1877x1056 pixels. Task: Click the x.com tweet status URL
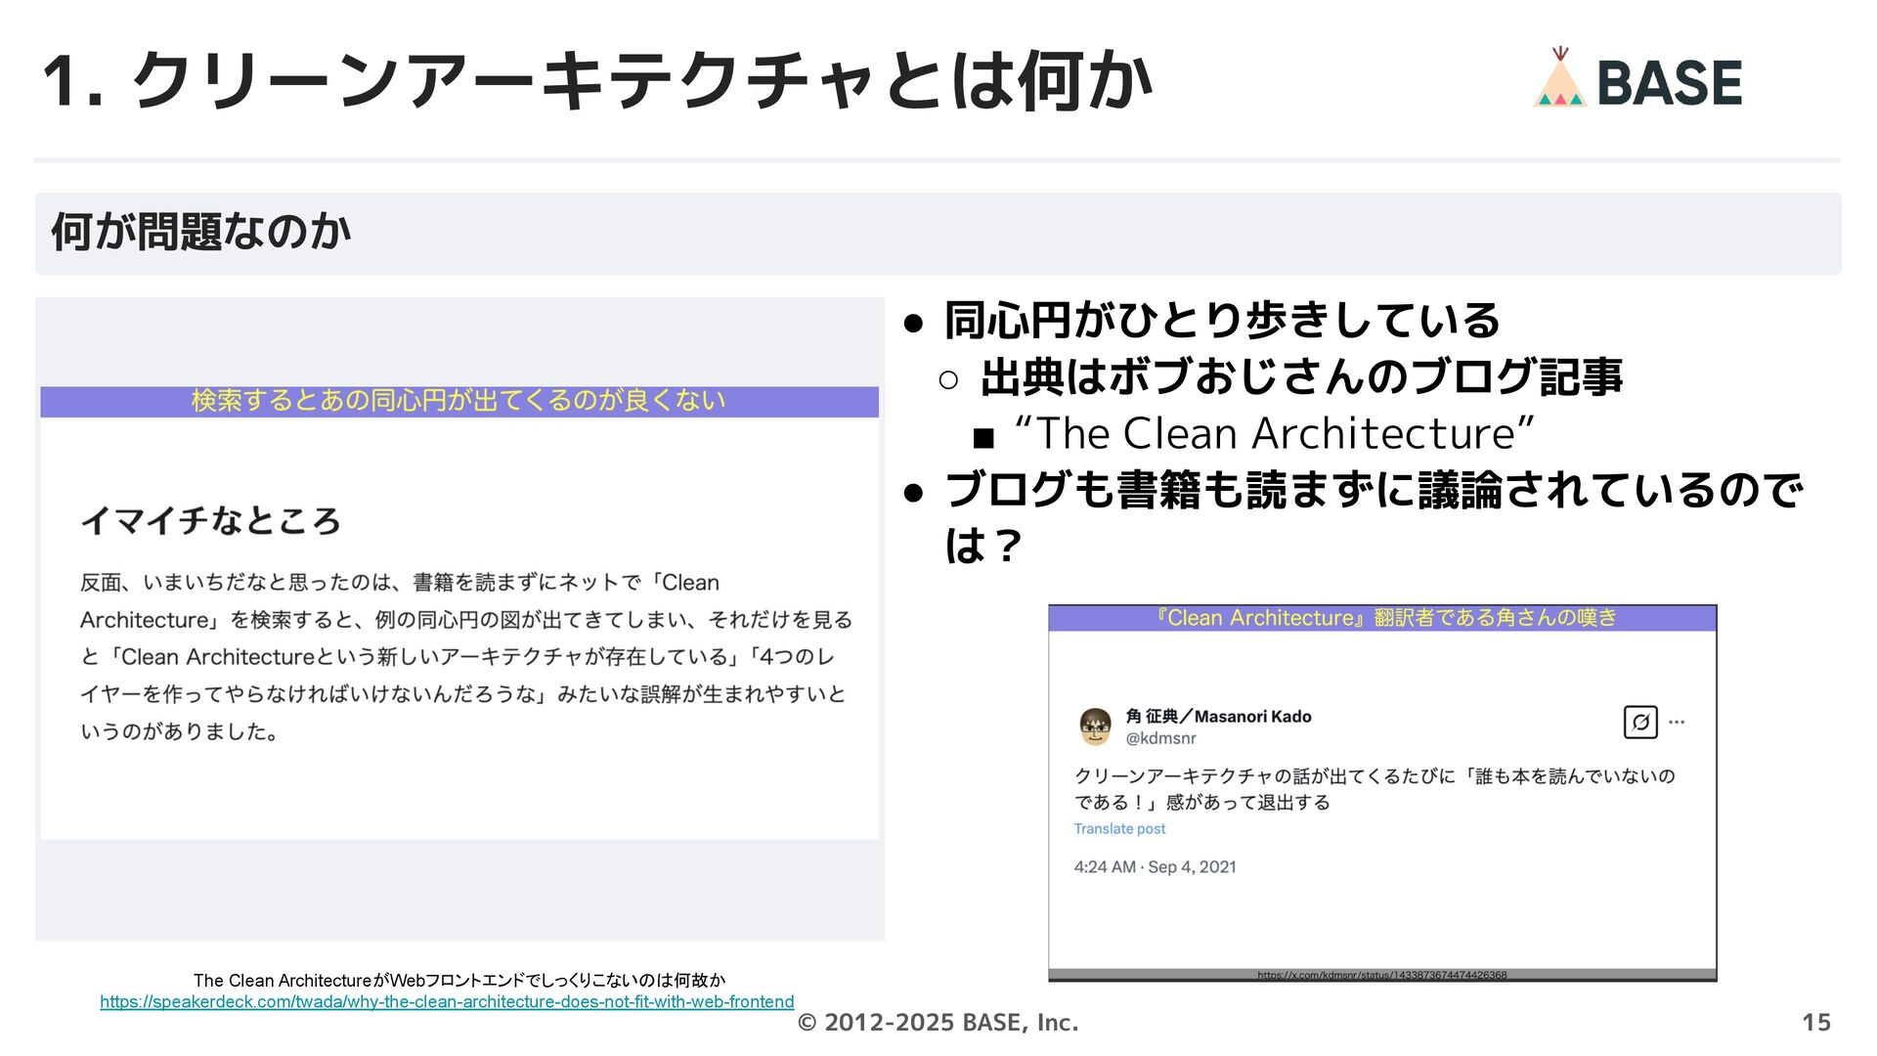click(x=1381, y=975)
